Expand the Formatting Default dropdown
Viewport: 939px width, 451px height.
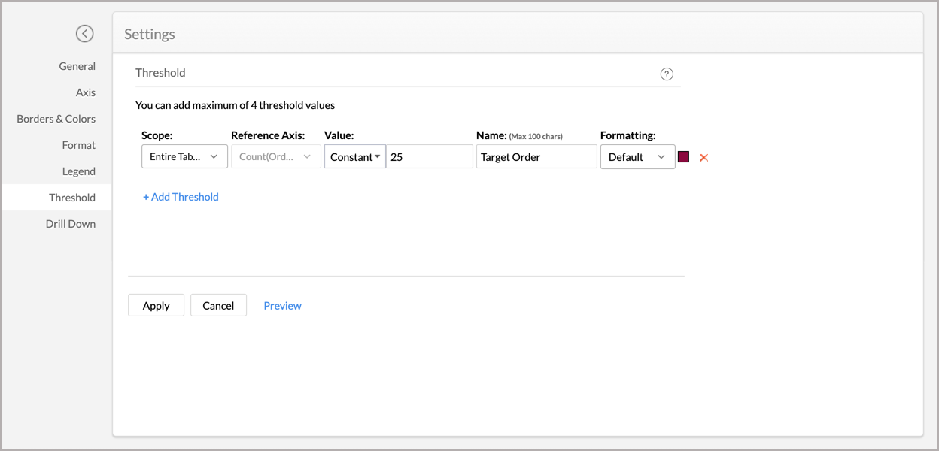click(x=637, y=156)
